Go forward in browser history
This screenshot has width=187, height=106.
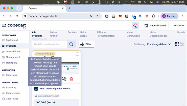click(10, 16)
